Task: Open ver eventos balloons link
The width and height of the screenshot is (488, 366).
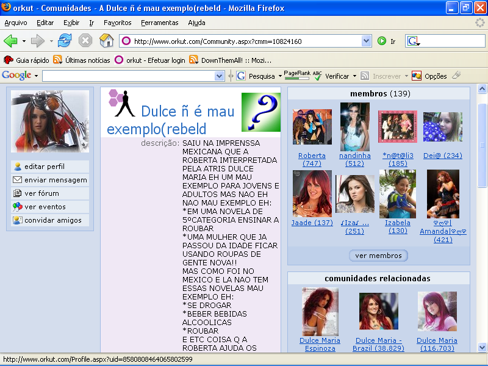Action: pos(50,207)
